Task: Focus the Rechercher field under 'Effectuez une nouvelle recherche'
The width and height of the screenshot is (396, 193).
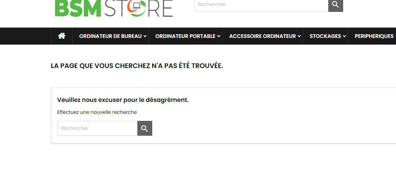Action: pyautogui.click(x=97, y=128)
